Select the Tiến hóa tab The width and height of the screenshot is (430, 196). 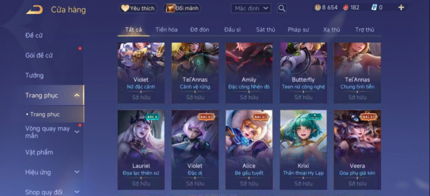pos(166,30)
